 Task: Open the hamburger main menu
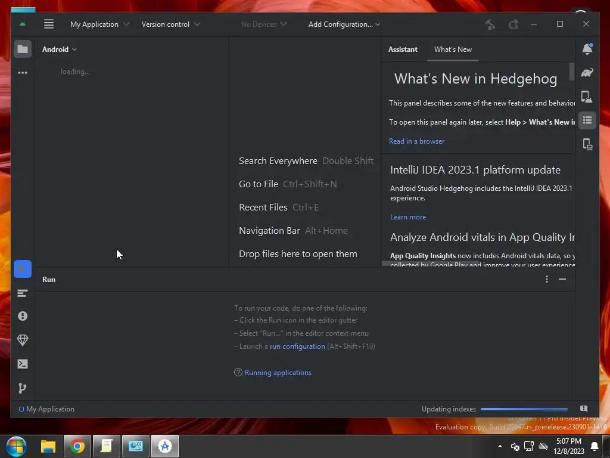49,24
